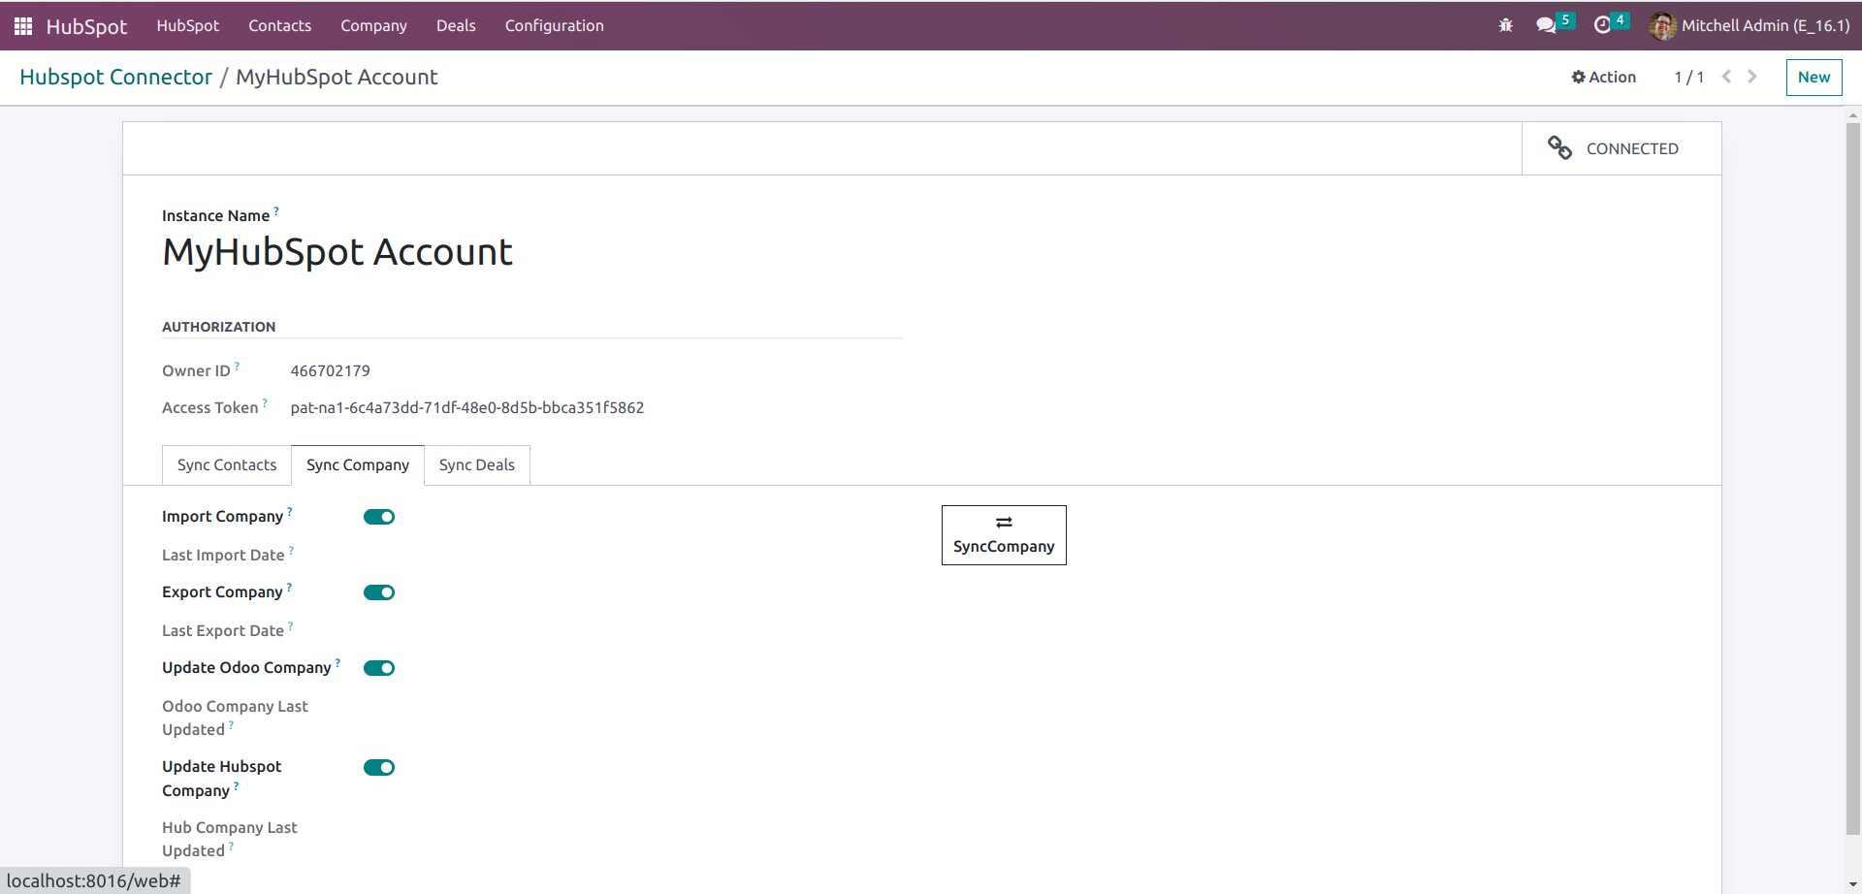Click the AUTHORIZATION section heading
This screenshot has width=1862, height=894.
pos(219,327)
